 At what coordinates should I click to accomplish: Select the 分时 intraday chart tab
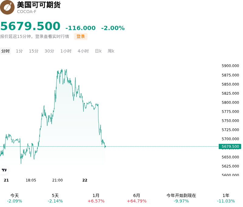[5, 51]
